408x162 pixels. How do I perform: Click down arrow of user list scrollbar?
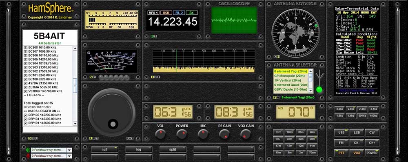click(x=75, y=124)
